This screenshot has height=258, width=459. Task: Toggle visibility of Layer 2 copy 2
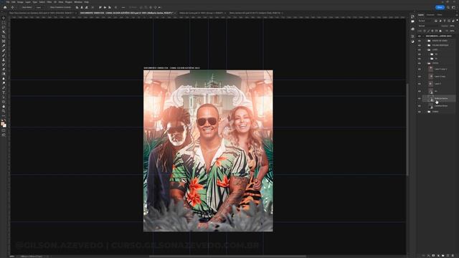point(420,69)
